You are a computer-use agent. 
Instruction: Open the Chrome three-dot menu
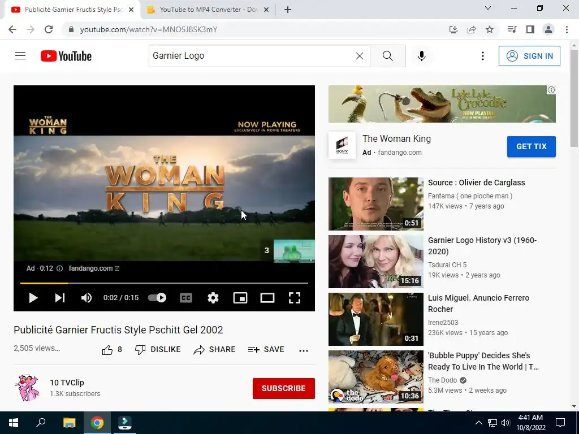567,29
